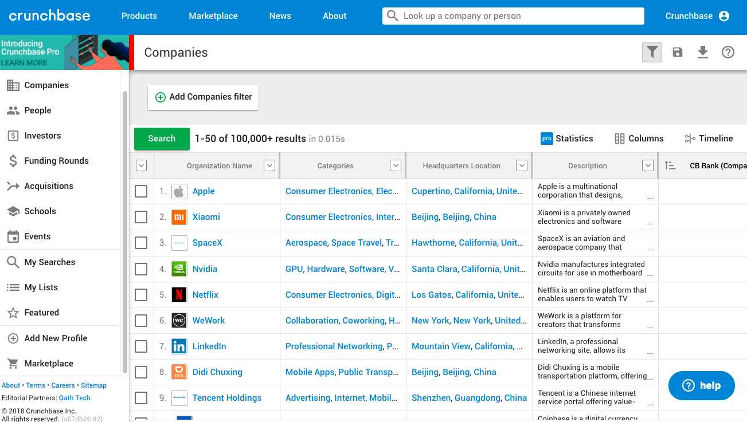Click the CB Rank sort icon
Screen dimensions: 747x422
pyautogui.click(x=670, y=165)
